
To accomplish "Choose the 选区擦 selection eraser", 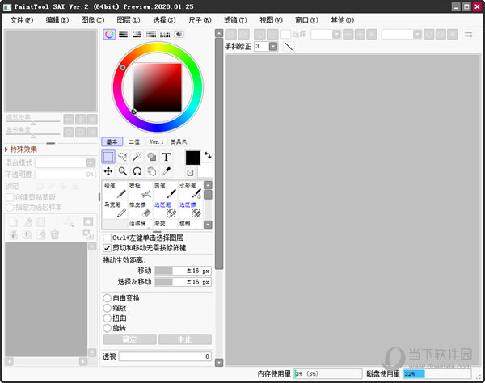I will click(191, 209).
